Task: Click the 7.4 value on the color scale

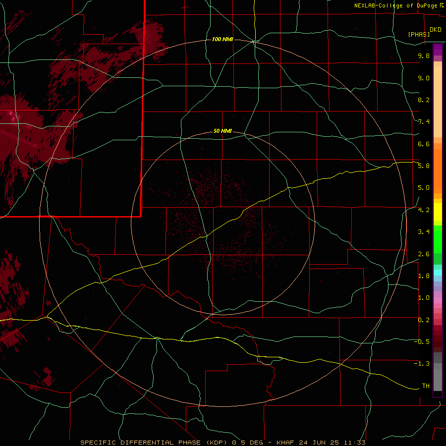Action: (x=424, y=122)
